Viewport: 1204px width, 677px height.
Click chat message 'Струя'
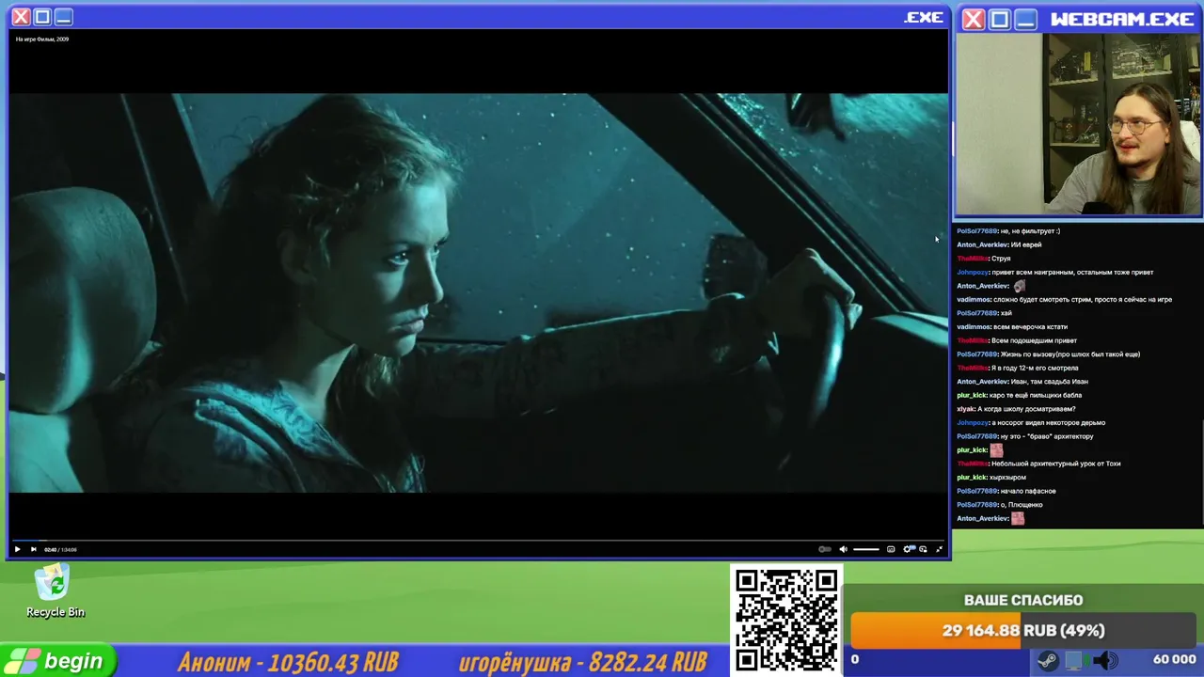pos(1001,259)
